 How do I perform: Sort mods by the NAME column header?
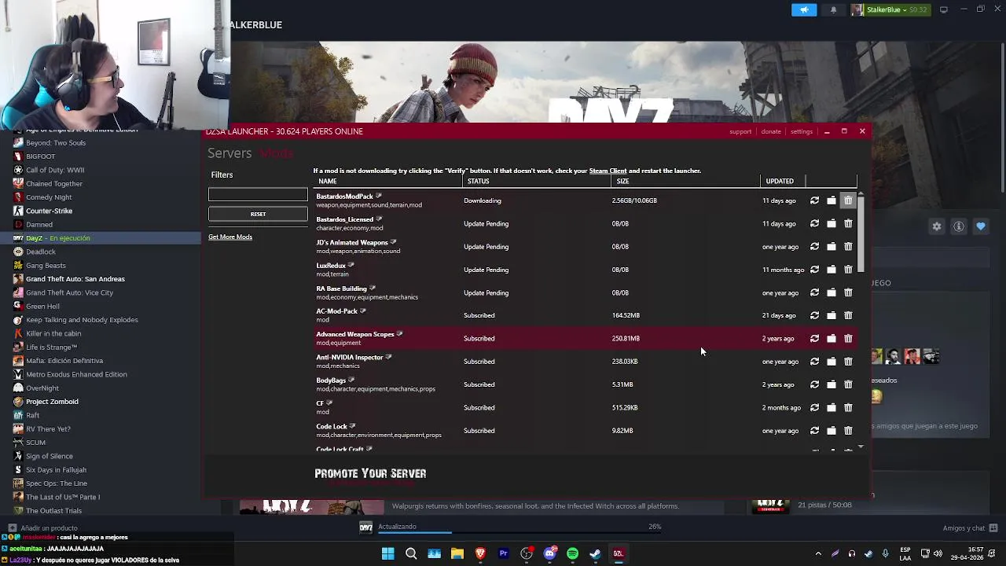(x=328, y=182)
